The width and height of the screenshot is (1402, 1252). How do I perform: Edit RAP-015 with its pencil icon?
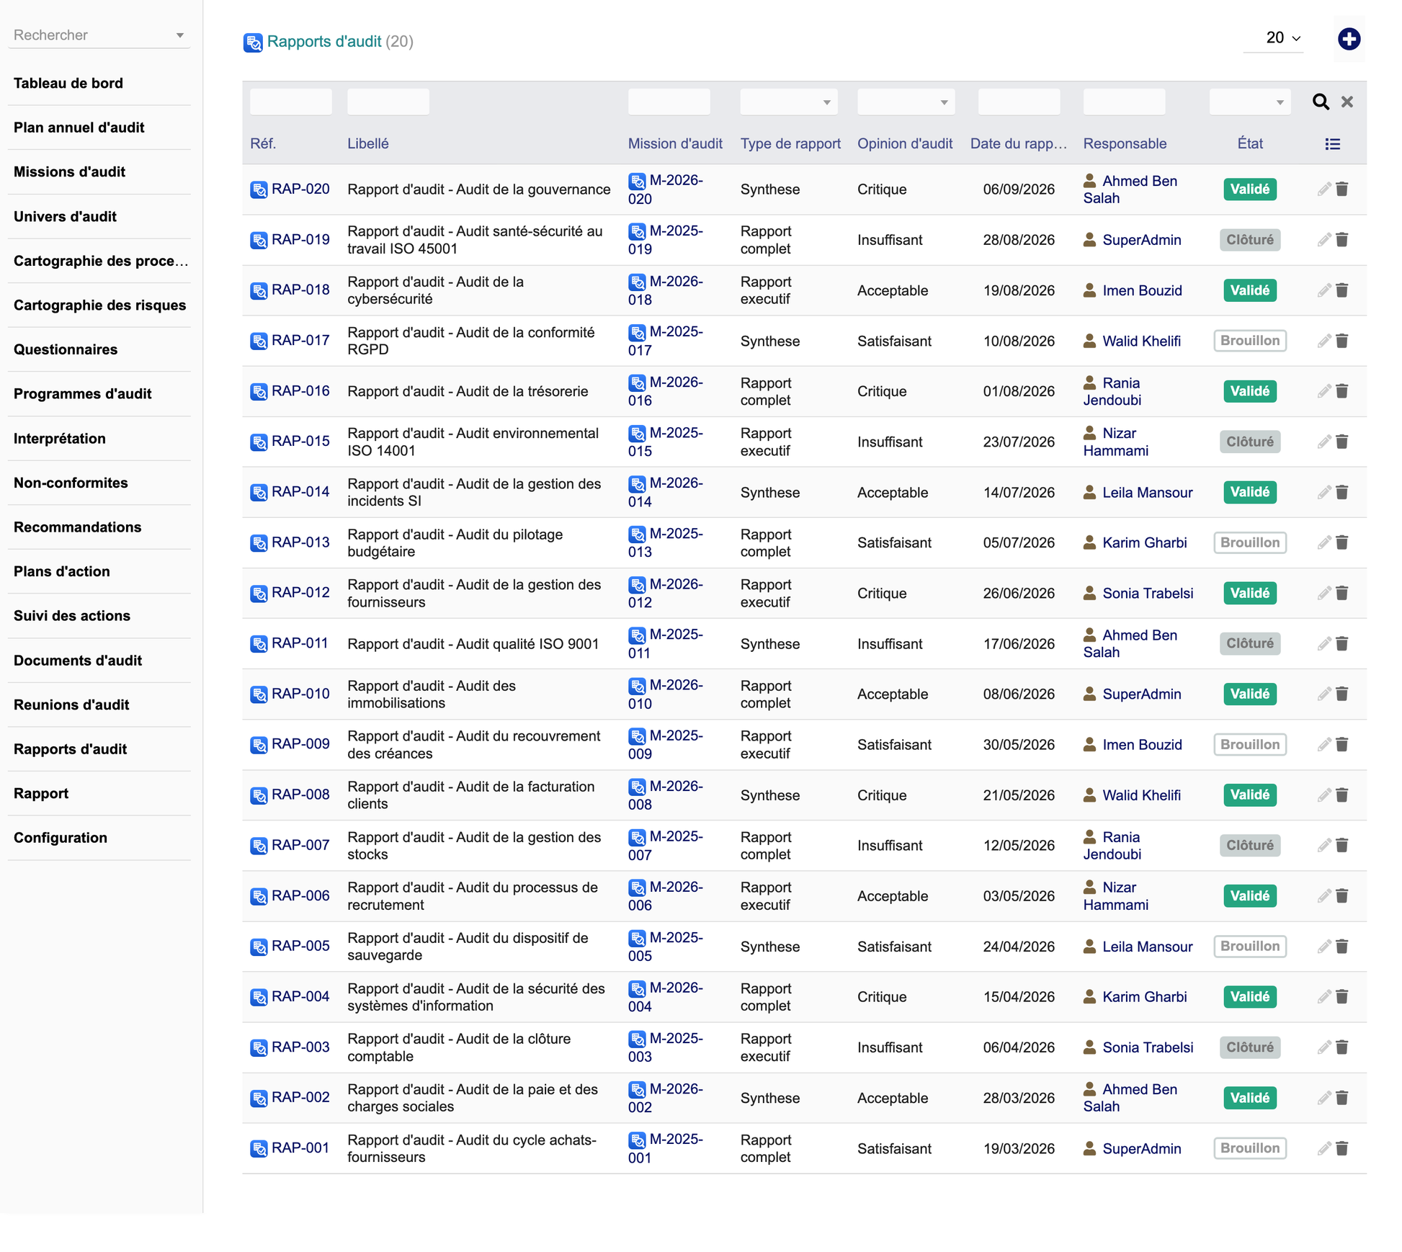pyautogui.click(x=1323, y=442)
